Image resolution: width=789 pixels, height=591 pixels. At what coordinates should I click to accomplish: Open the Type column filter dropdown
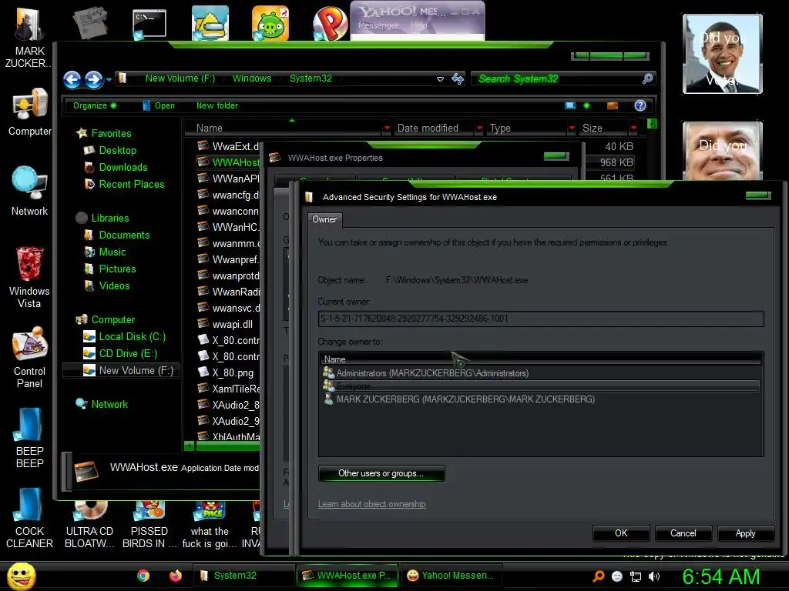pos(572,129)
